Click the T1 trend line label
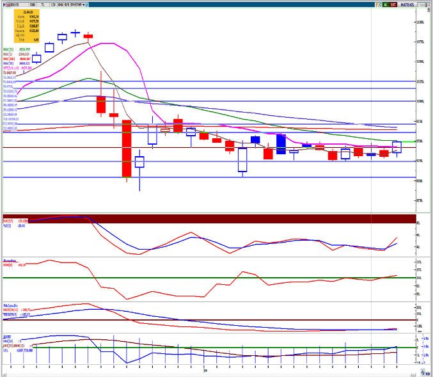The image size is (433, 377). [x=10, y=73]
